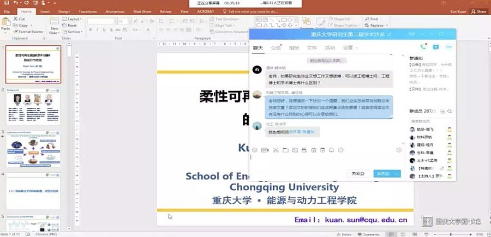Click the bell icon in the chat toolbar
Screen dimensions: 491x237
coord(331,150)
